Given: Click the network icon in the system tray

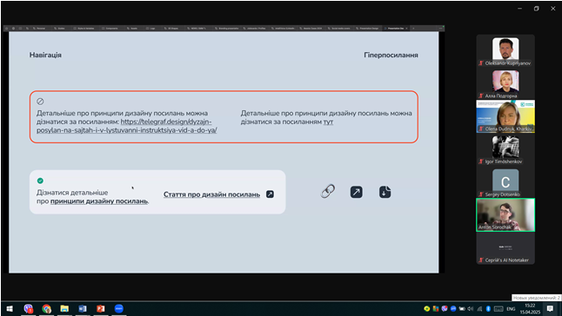Looking at the screenshot, I should pyautogui.click(x=479, y=309).
